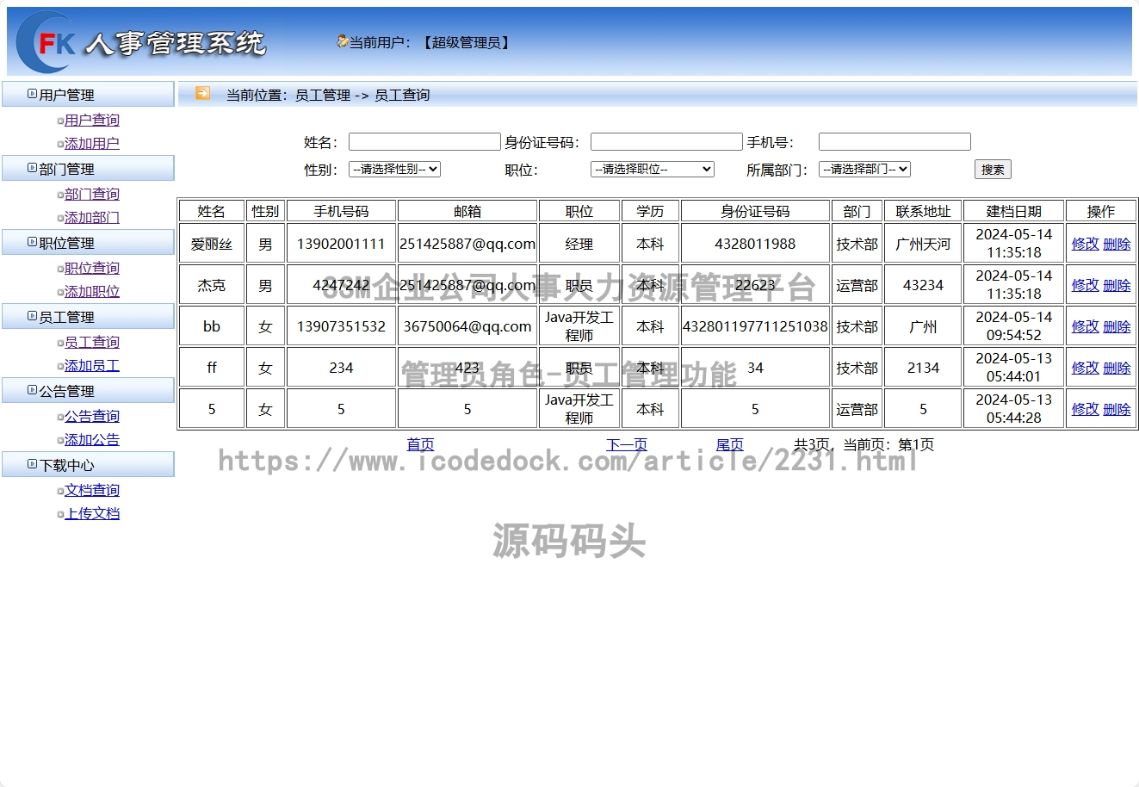The width and height of the screenshot is (1139, 787).
Task: Click the 身份证号码 column header
Action: click(755, 211)
